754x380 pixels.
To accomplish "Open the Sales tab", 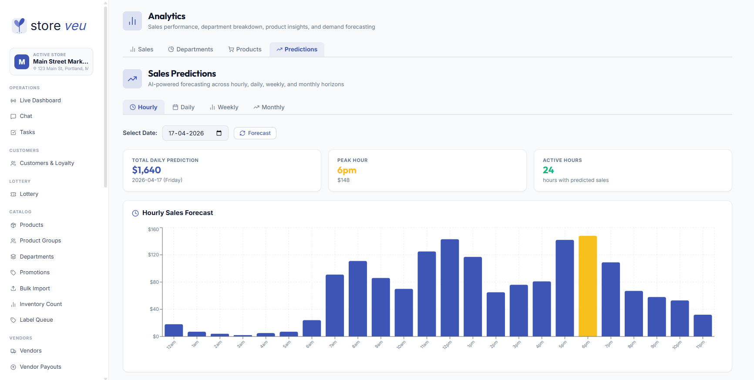I will coord(141,50).
